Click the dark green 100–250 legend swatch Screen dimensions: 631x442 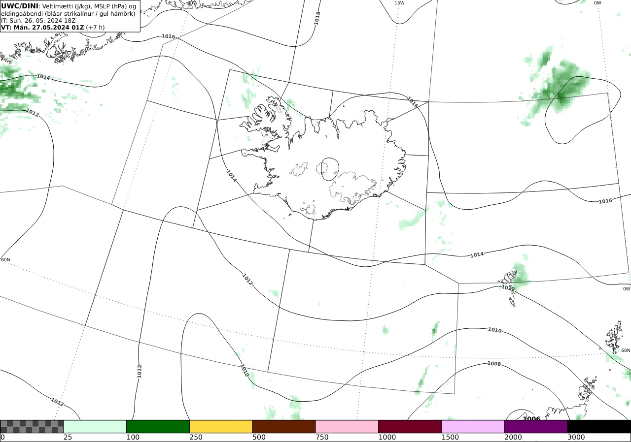(x=158, y=426)
